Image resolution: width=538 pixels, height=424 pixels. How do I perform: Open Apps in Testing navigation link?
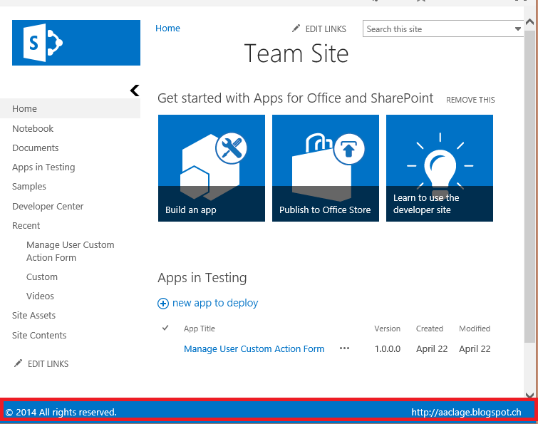click(43, 167)
